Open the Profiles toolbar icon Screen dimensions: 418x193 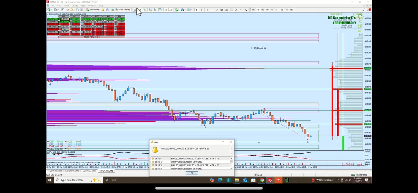[x=55, y=10]
